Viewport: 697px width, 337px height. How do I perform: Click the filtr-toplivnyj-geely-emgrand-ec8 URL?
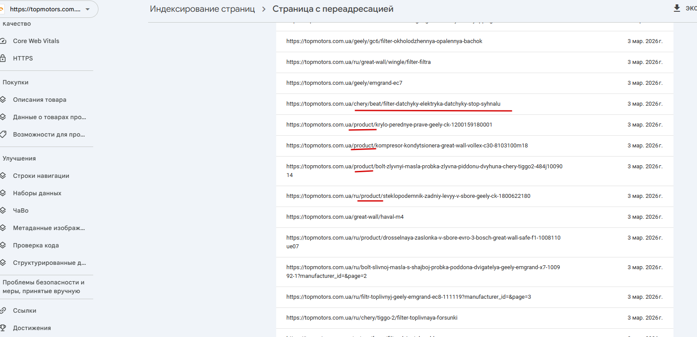[x=409, y=297]
